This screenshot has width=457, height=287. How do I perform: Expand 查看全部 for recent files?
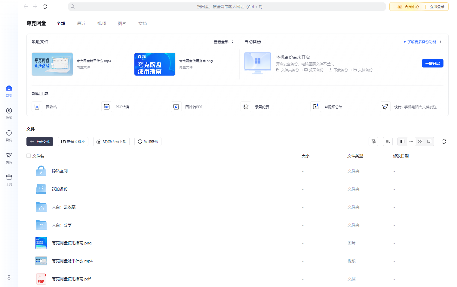(223, 42)
